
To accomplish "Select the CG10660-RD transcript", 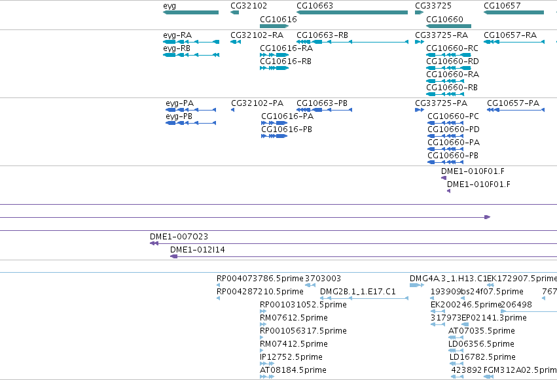I will pyautogui.click(x=448, y=68).
